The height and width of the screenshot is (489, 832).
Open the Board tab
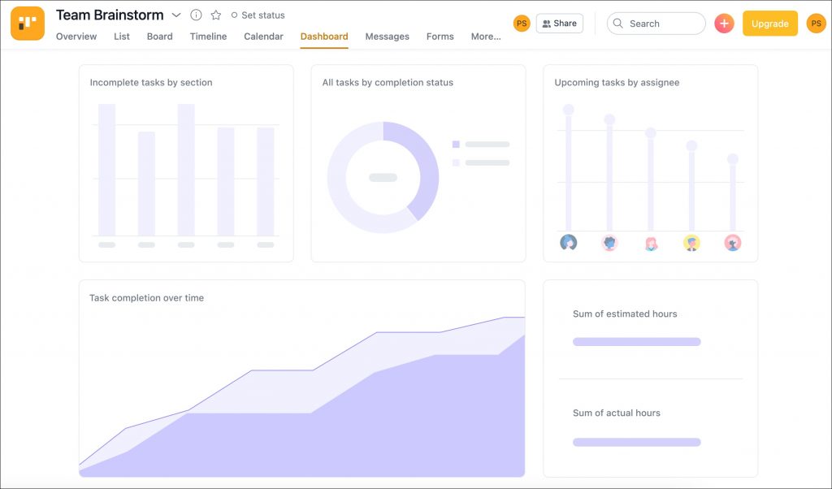160,37
